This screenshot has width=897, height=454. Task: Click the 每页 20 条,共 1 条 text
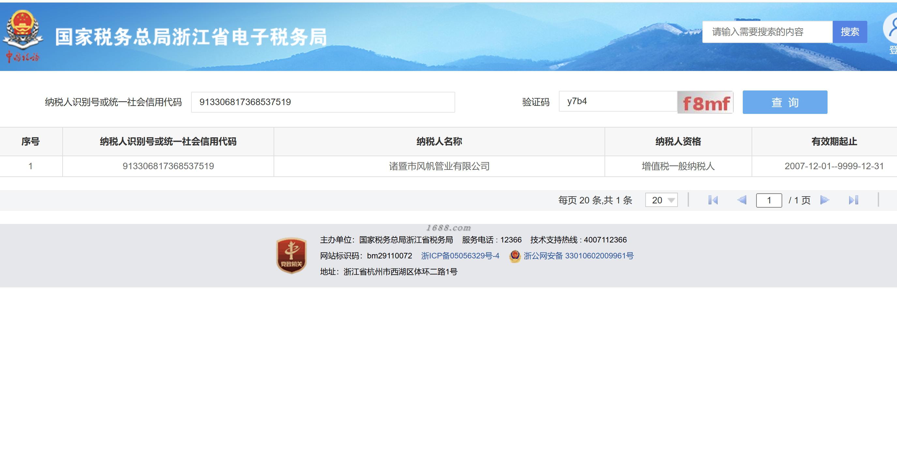[x=595, y=200]
